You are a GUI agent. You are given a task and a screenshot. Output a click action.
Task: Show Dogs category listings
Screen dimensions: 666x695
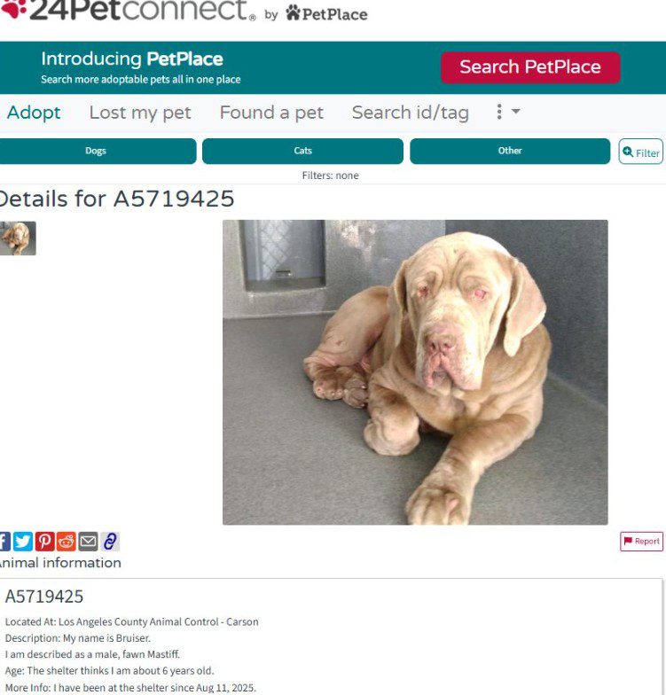(96, 151)
